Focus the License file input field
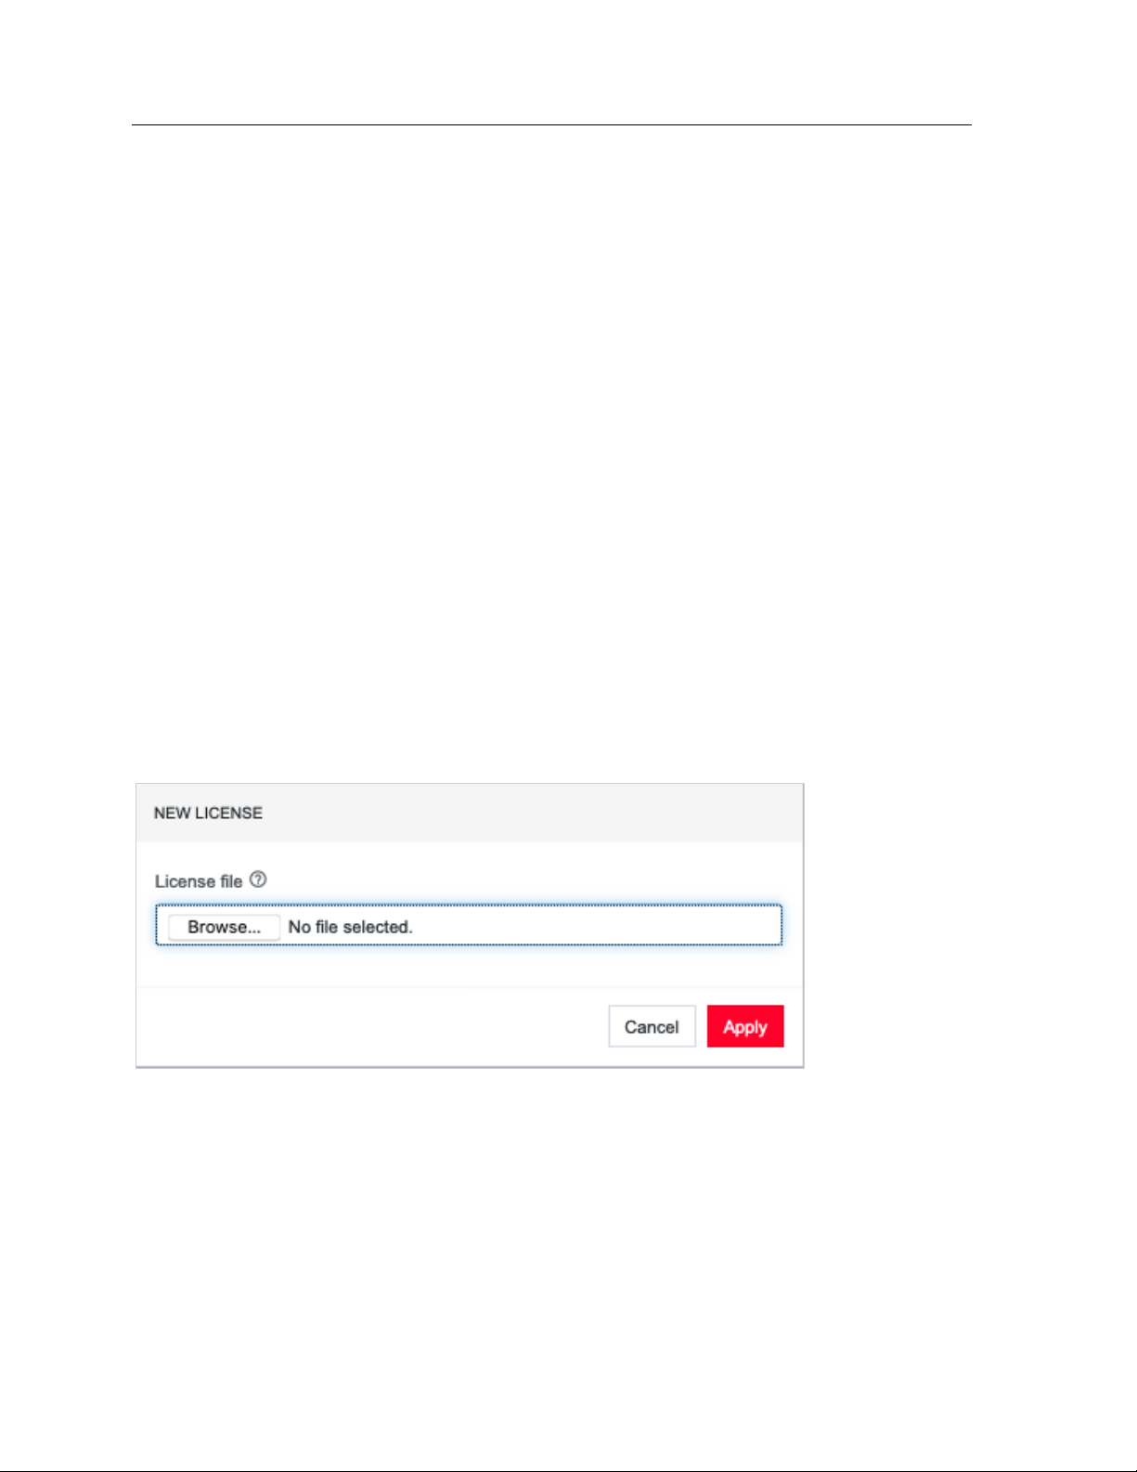Viewport: 1137px width, 1472px height. click(x=469, y=925)
